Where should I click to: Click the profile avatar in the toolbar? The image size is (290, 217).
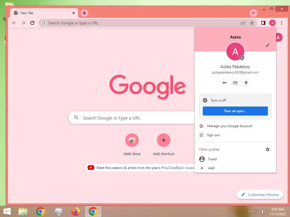272,23
